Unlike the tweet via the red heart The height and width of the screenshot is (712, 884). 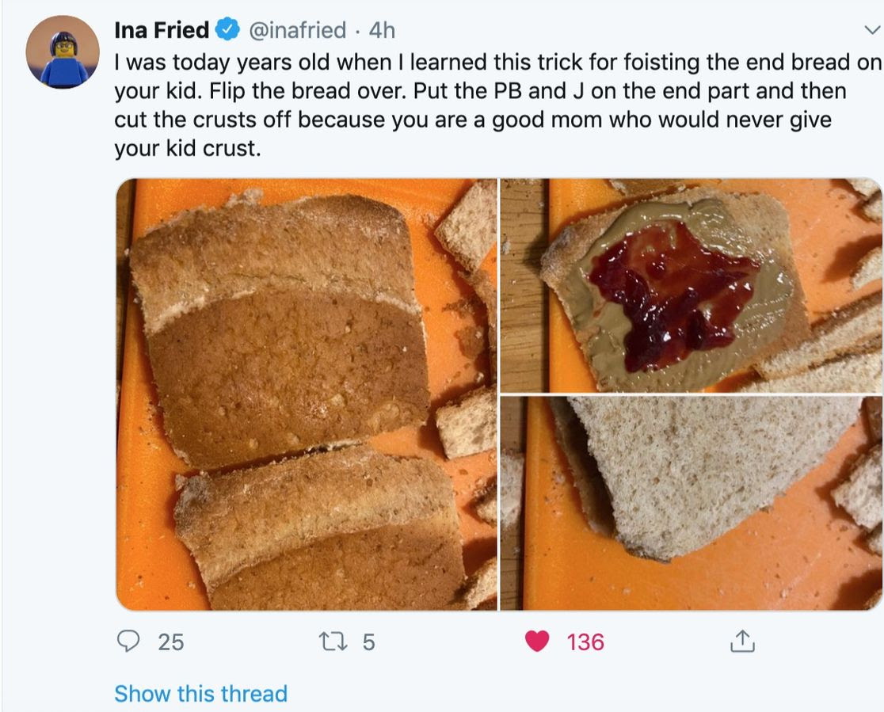(537, 641)
